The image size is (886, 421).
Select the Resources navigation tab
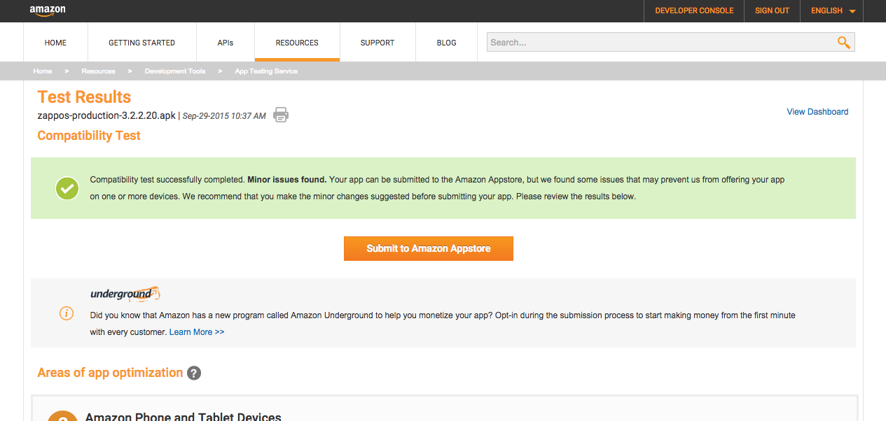pos(297,43)
